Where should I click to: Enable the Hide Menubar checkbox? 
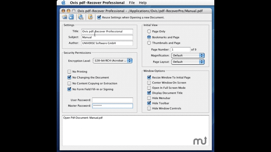pos(149,98)
